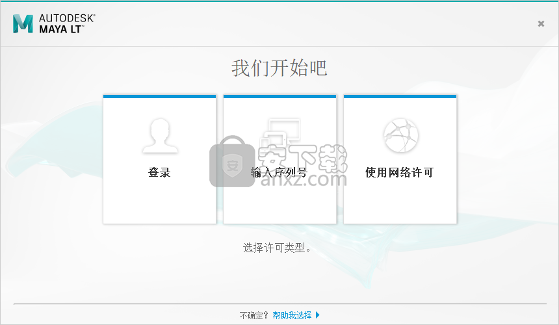559x325 pixels.
Task: Click the 选择许可类型 prompt text
Action: [277, 247]
